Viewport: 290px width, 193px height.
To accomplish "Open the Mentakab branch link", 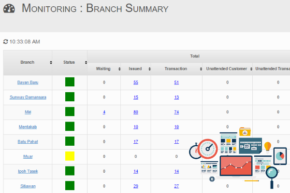I will point(28,127).
